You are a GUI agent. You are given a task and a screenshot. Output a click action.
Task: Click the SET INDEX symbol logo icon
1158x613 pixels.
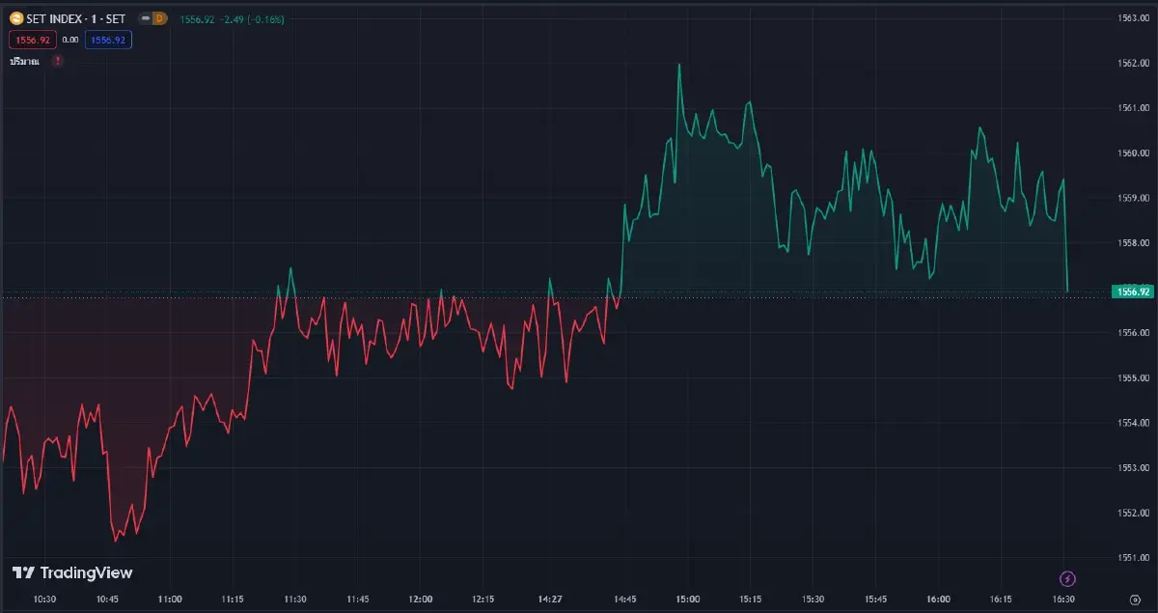click(x=15, y=18)
